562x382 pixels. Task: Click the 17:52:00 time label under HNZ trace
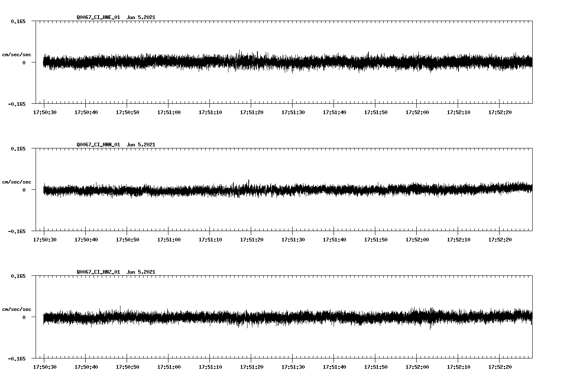418,366
